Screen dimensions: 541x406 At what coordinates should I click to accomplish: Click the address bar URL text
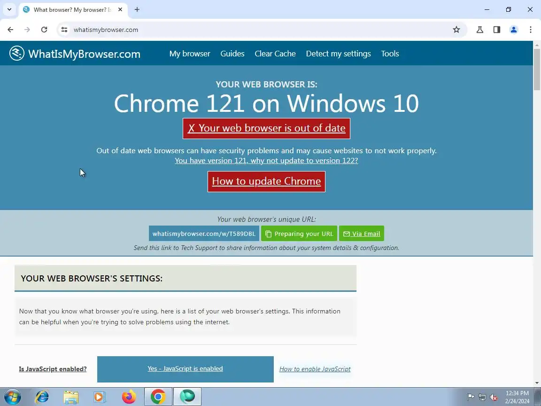pyautogui.click(x=106, y=30)
